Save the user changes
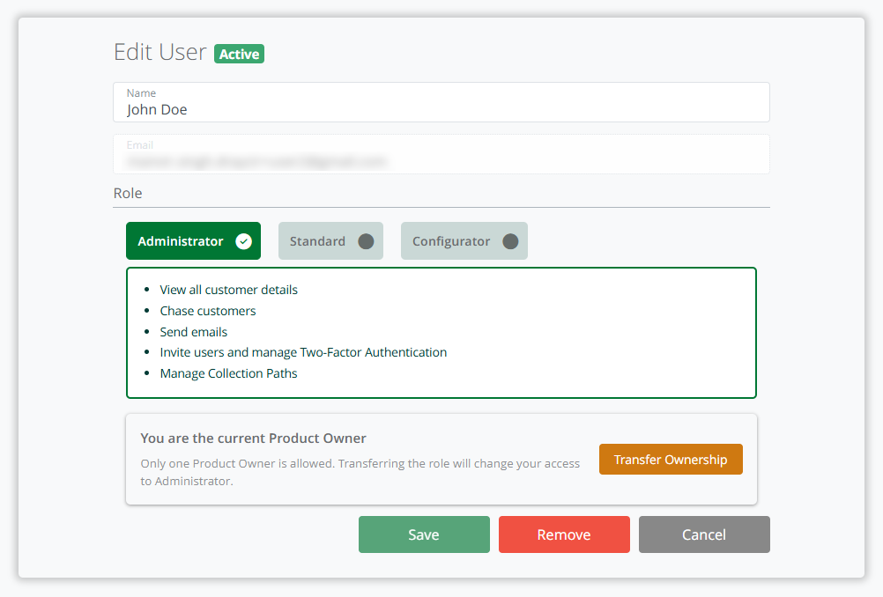883x597 pixels. (424, 534)
